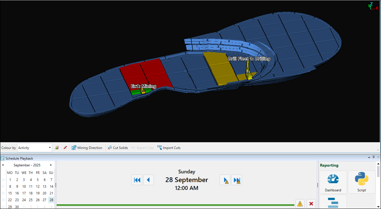This screenshot has width=381, height=209.
Task: Click the toolbar overflow arrow at right
Action: [378, 150]
